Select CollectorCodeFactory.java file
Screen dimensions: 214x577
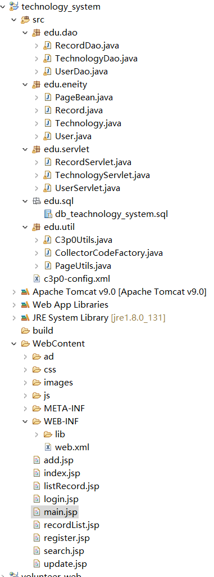click(x=109, y=253)
